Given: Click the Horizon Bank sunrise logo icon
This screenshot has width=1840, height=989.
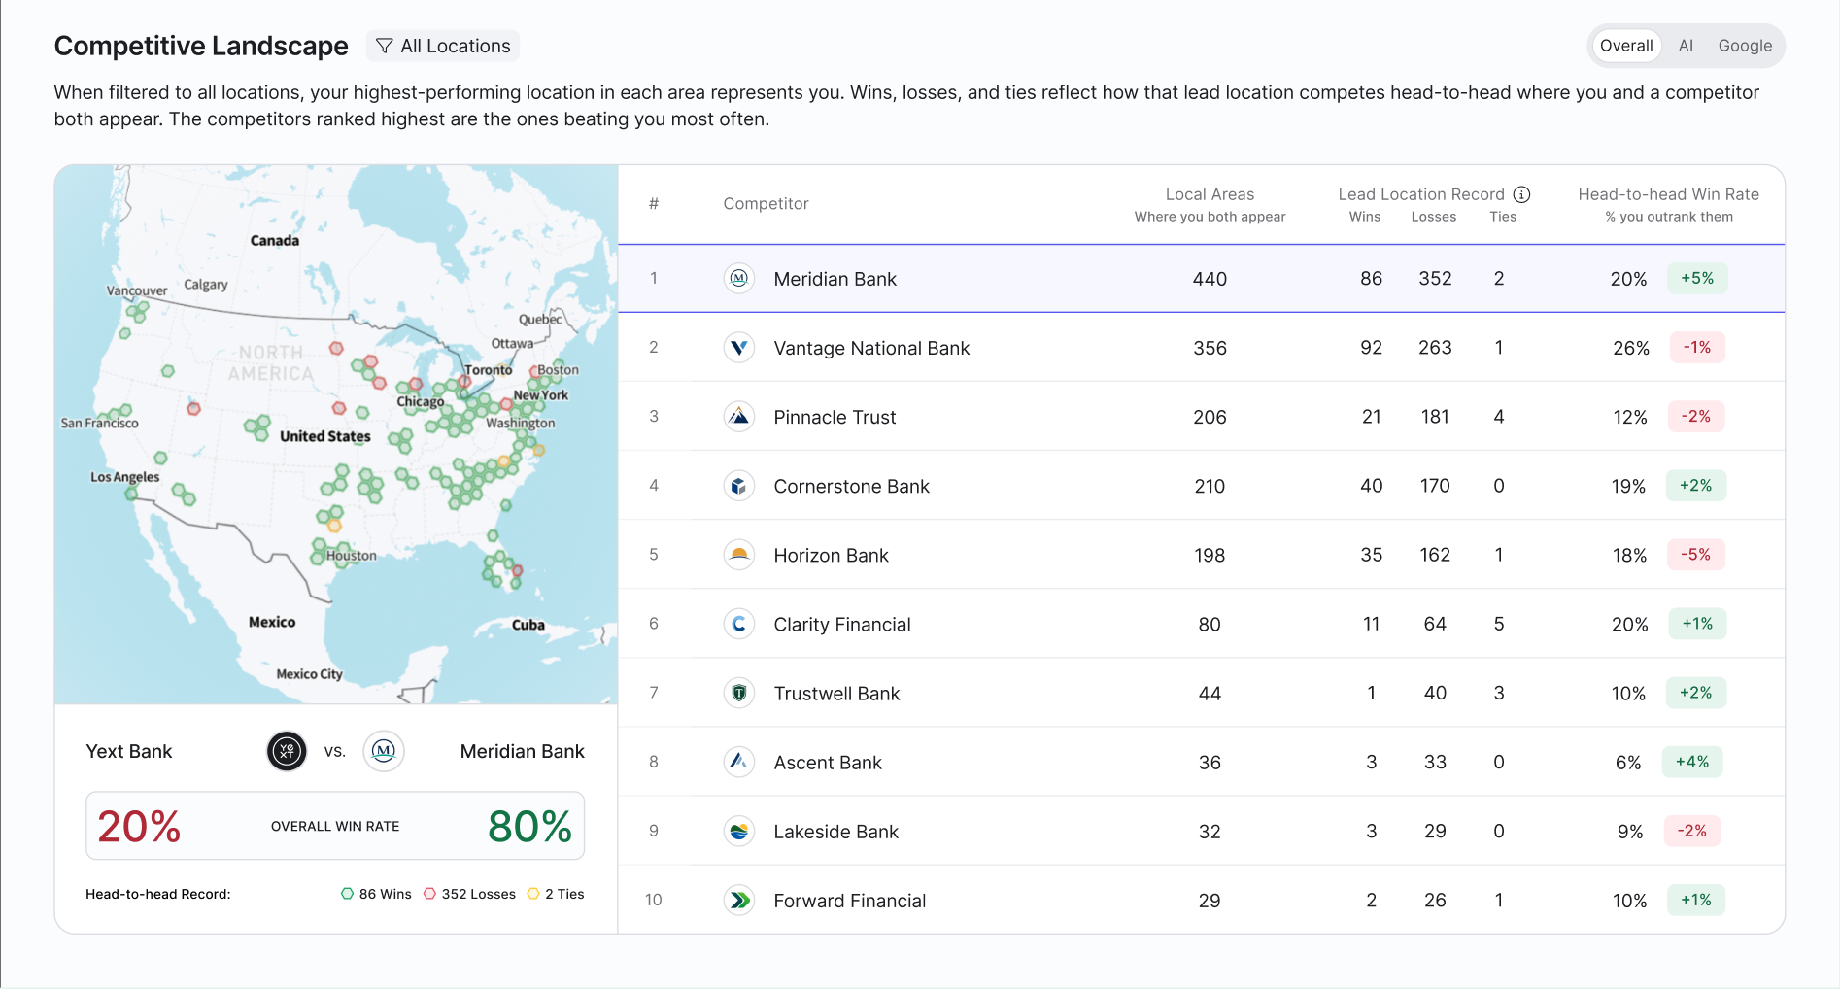Looking at the screenshot, I should 739,555.
